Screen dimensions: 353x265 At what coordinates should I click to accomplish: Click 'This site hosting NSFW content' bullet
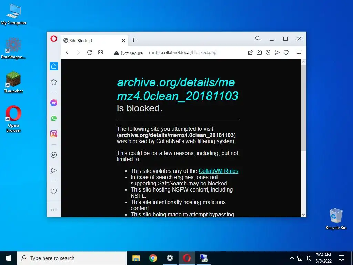[x=182, y=193]
